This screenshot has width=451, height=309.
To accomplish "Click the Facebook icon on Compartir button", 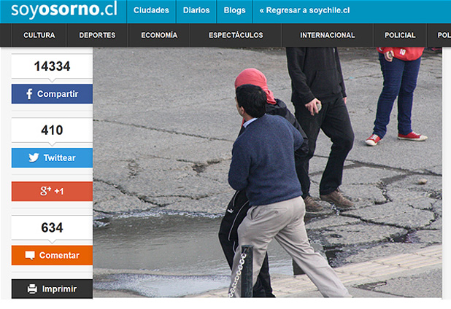I will [29, 94].
